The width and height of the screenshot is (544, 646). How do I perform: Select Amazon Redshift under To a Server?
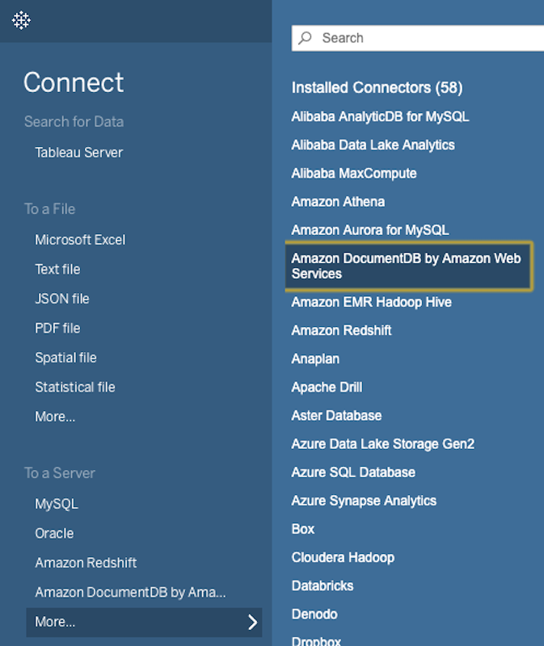pos(86,562)
